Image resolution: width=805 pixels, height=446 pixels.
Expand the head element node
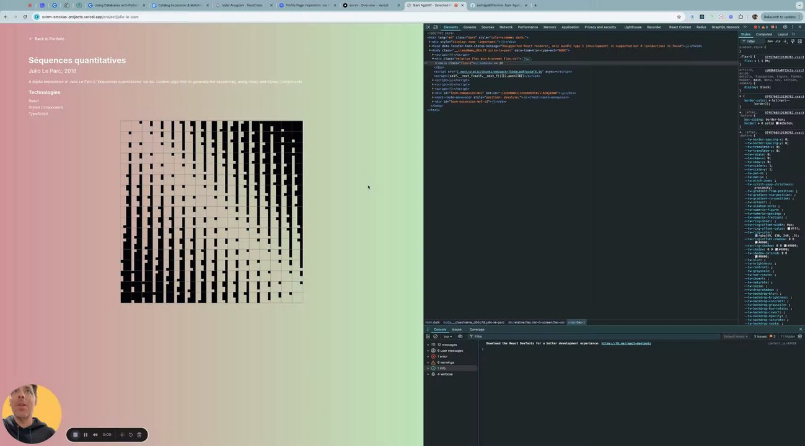coord(430,46)
